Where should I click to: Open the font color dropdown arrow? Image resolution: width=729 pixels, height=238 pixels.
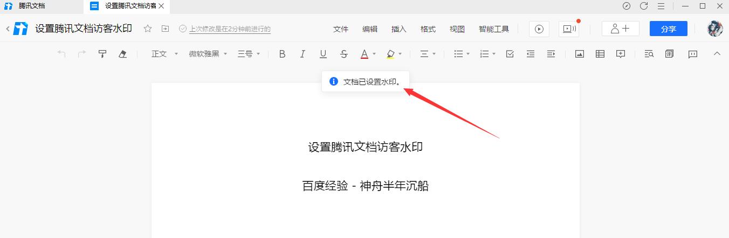(374, 54)
